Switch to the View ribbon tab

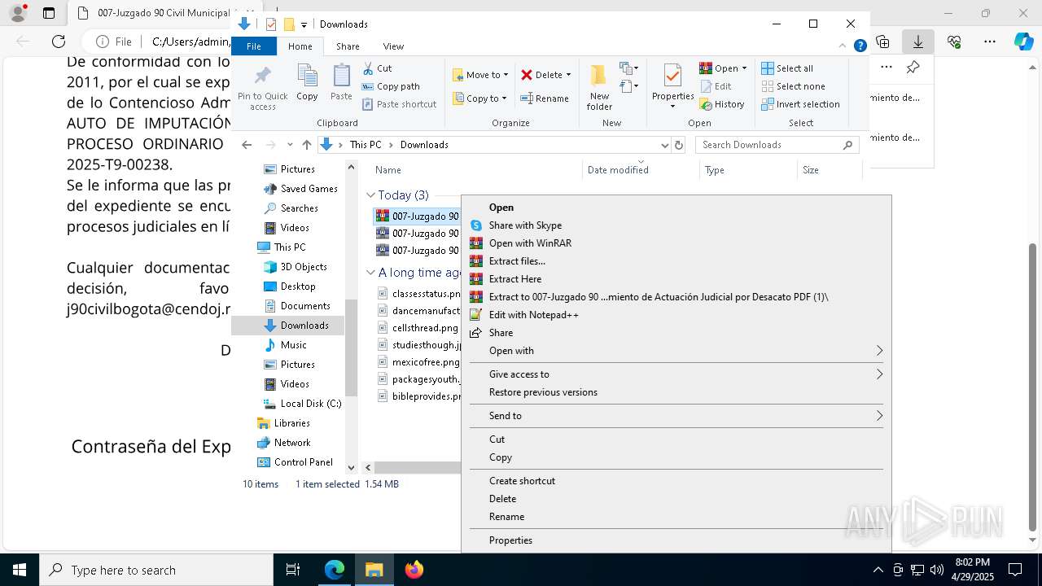pos(393,46)
